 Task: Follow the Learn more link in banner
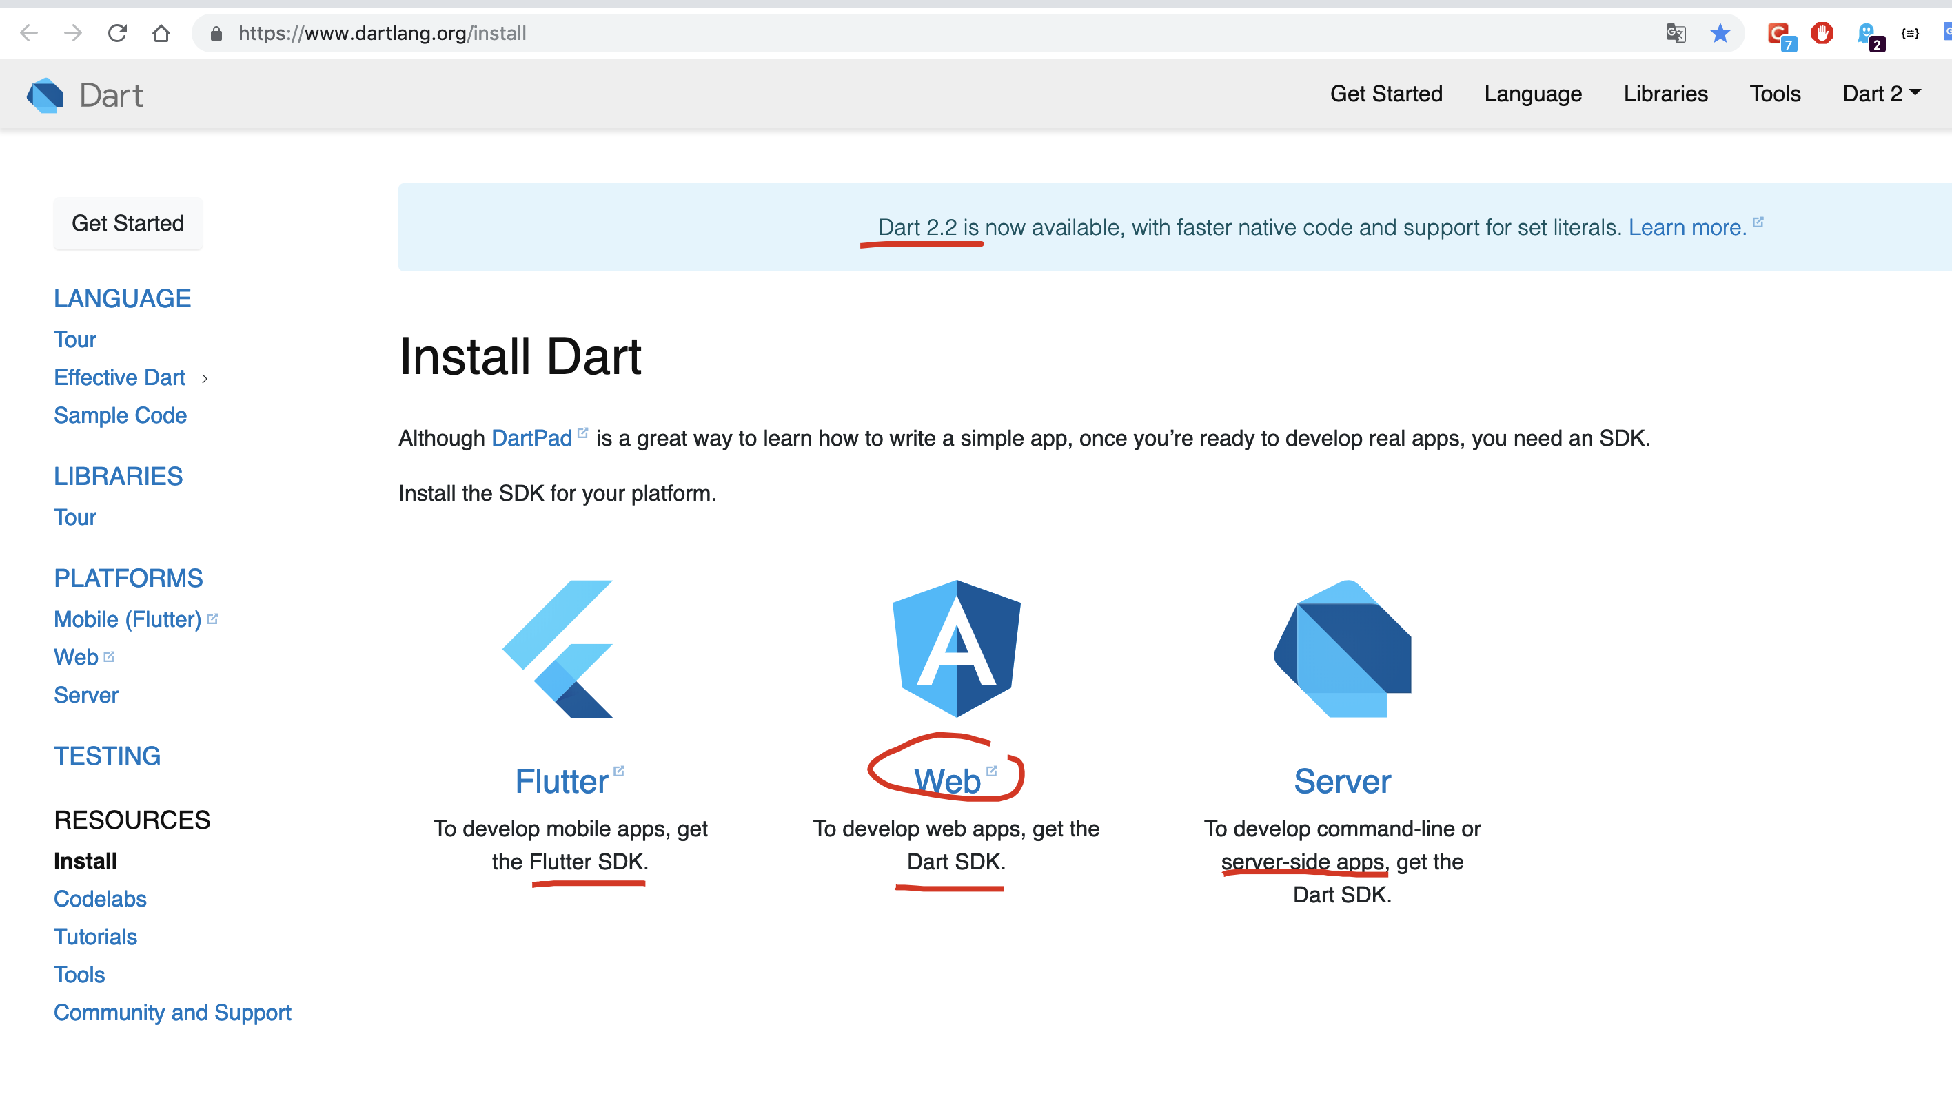1687,227
